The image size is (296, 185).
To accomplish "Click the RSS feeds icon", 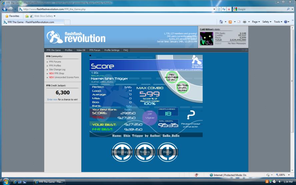I will (x=230, y=22).
